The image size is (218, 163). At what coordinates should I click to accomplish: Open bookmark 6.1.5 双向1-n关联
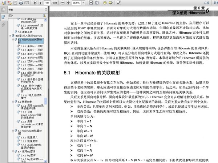32,61
